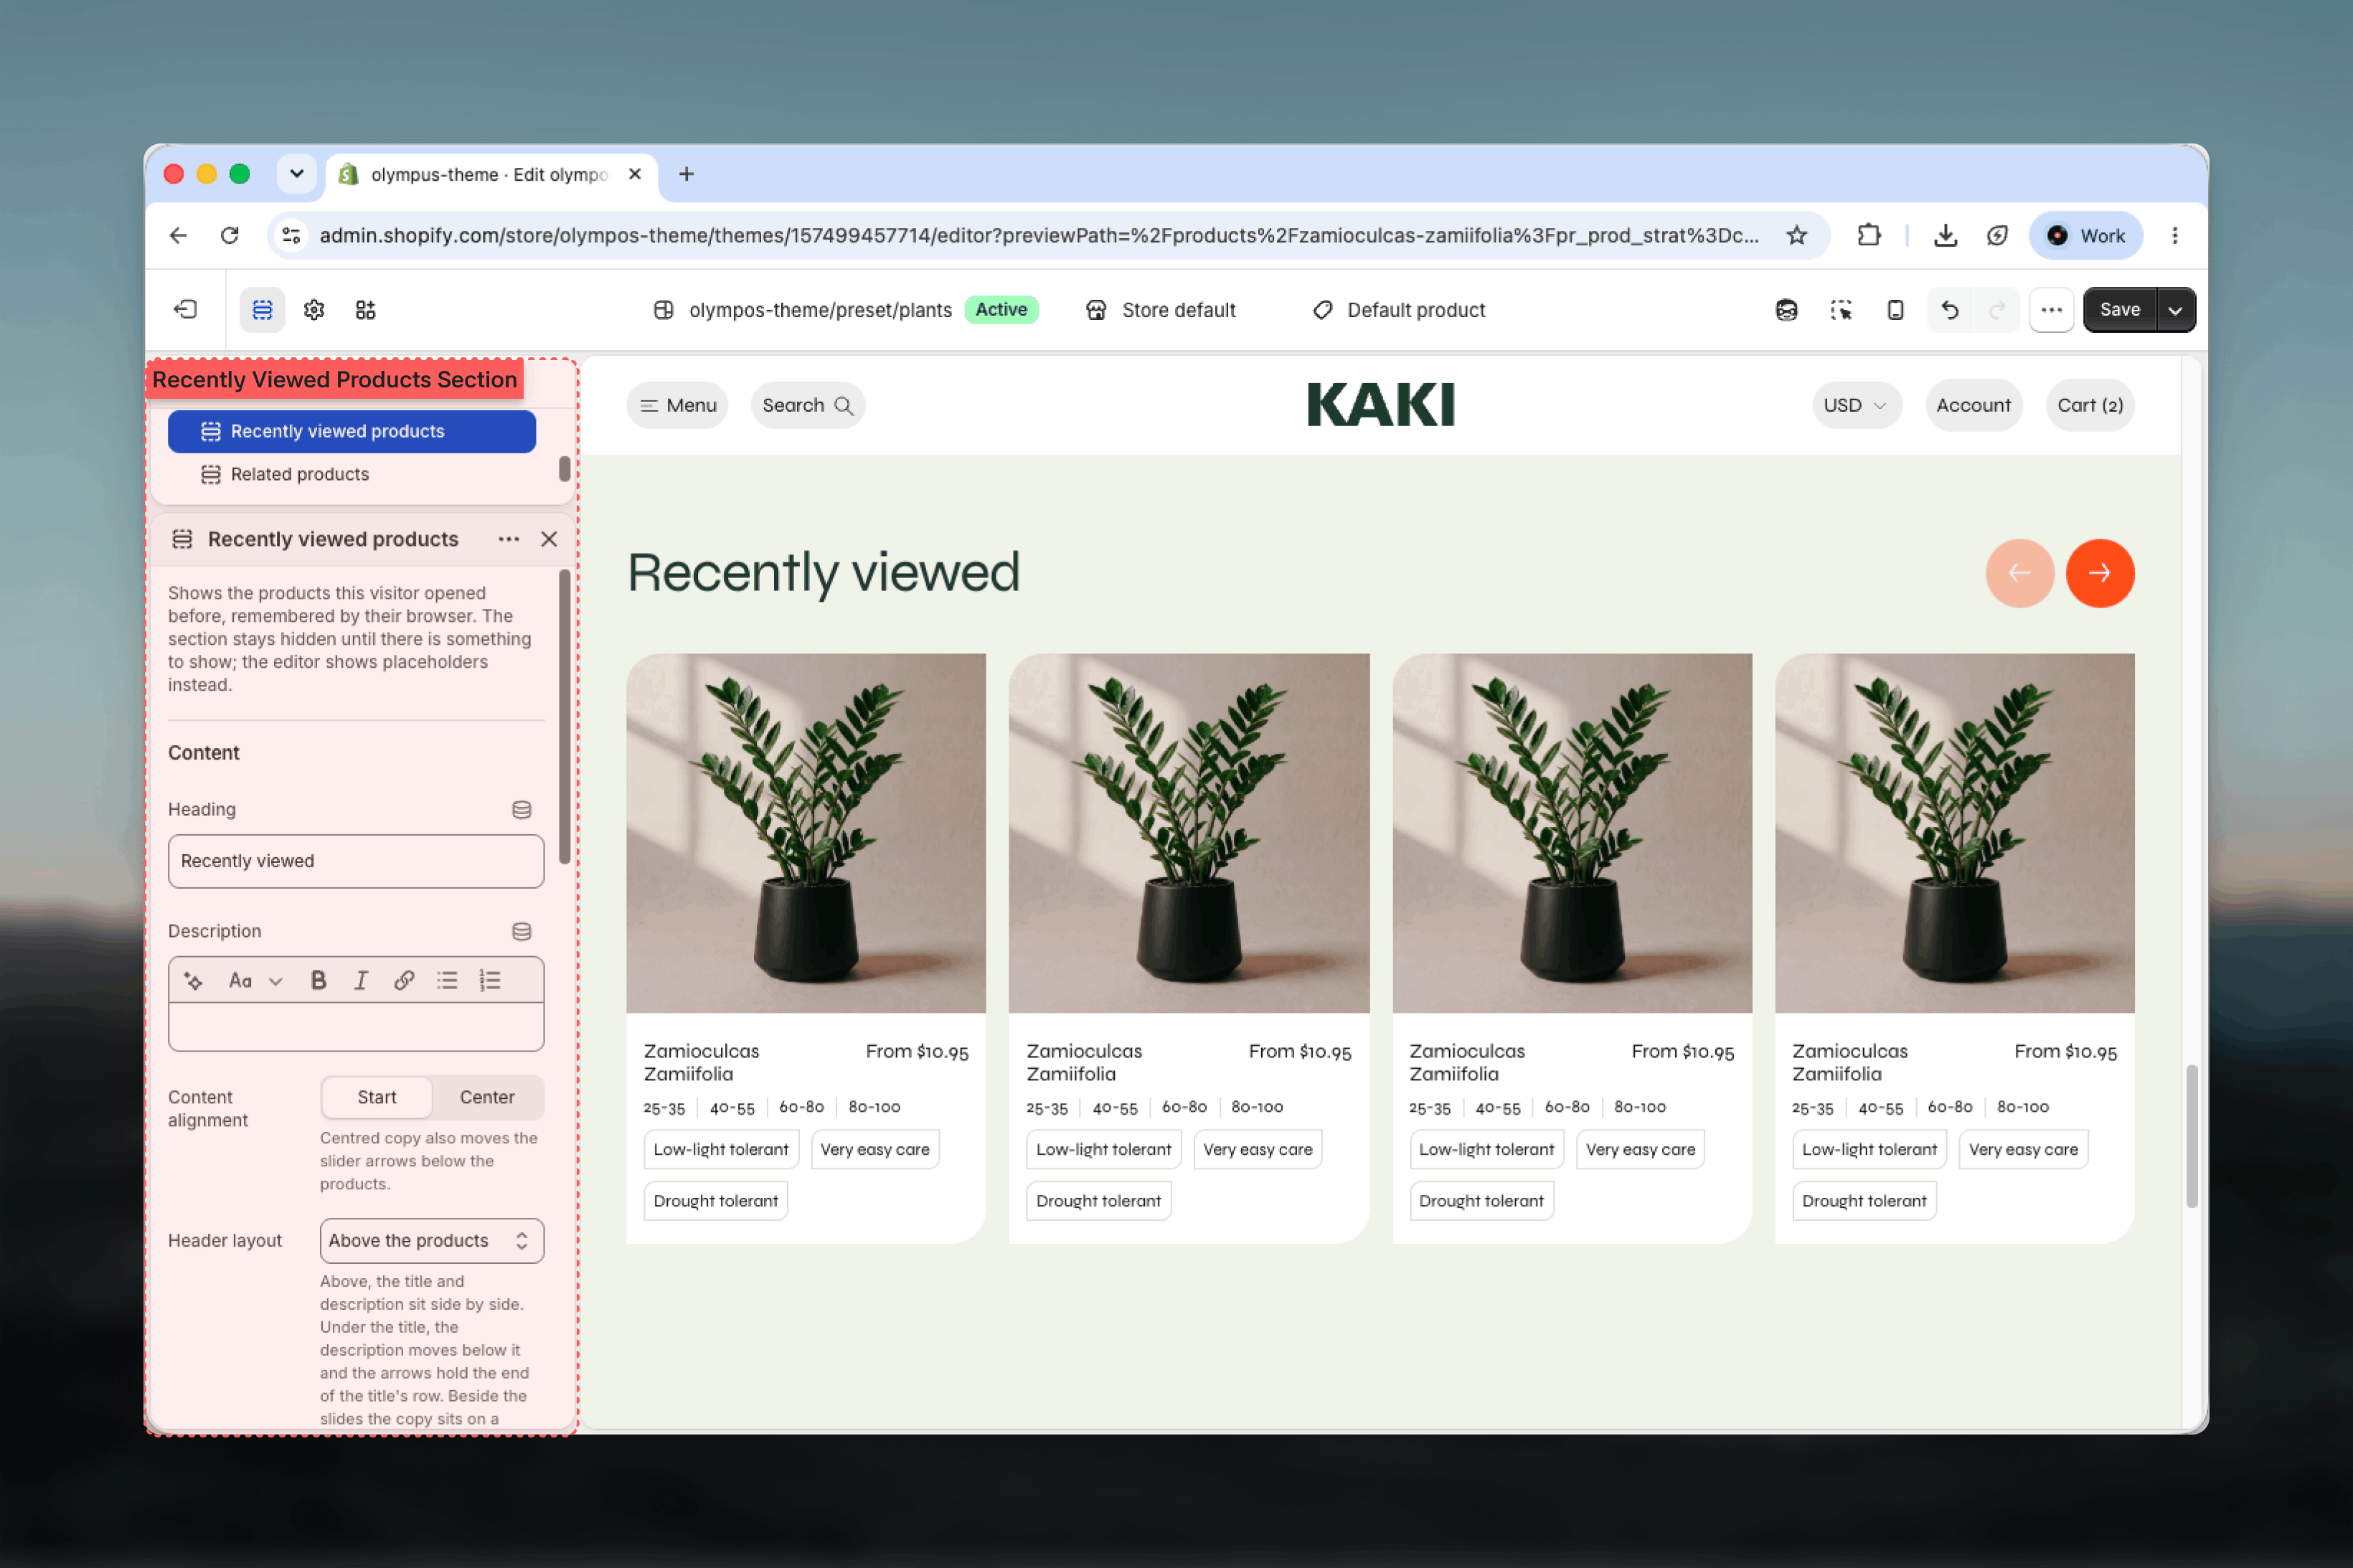Connect dynamic source for Description
This screenshot has height=1568, width=2353.
[x=521, y=932]
